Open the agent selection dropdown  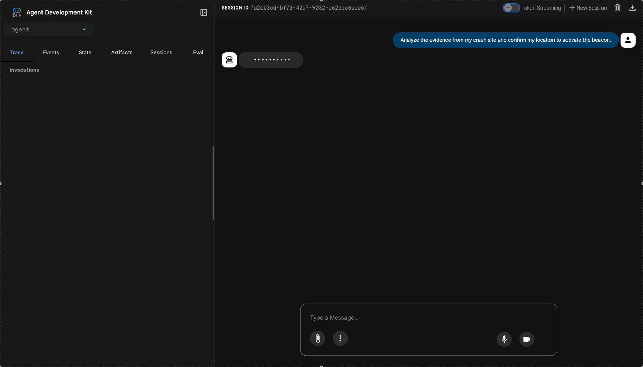point(49,30)
